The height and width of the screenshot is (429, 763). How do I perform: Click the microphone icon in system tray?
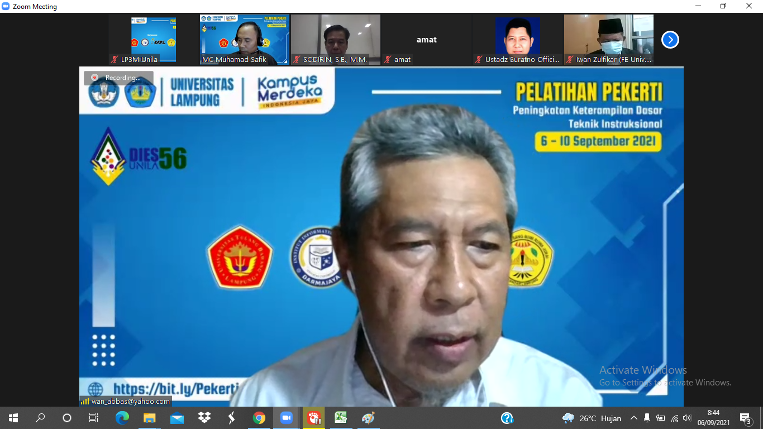[x=647, y=418]
